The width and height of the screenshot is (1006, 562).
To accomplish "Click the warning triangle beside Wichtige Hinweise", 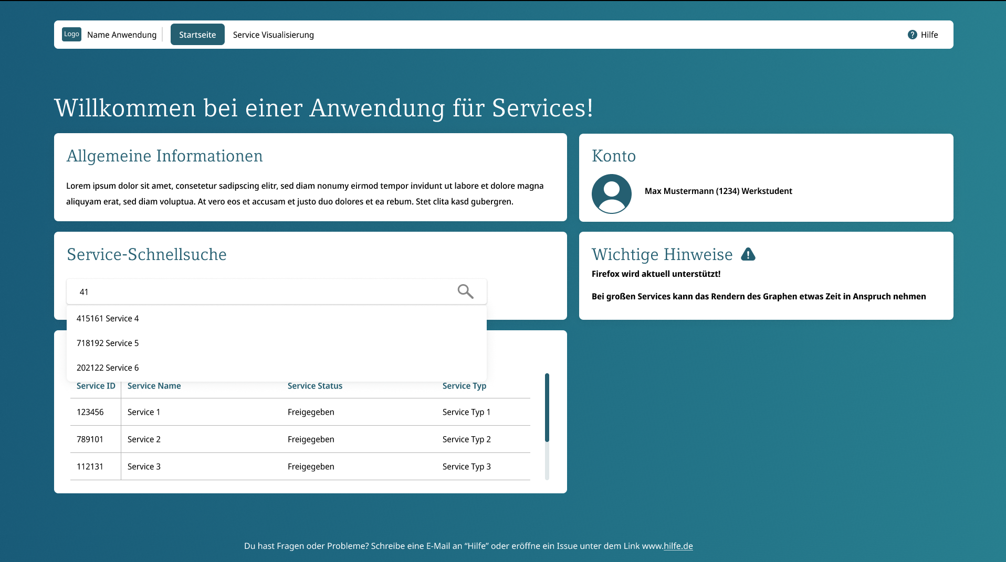I will (748, 254).
